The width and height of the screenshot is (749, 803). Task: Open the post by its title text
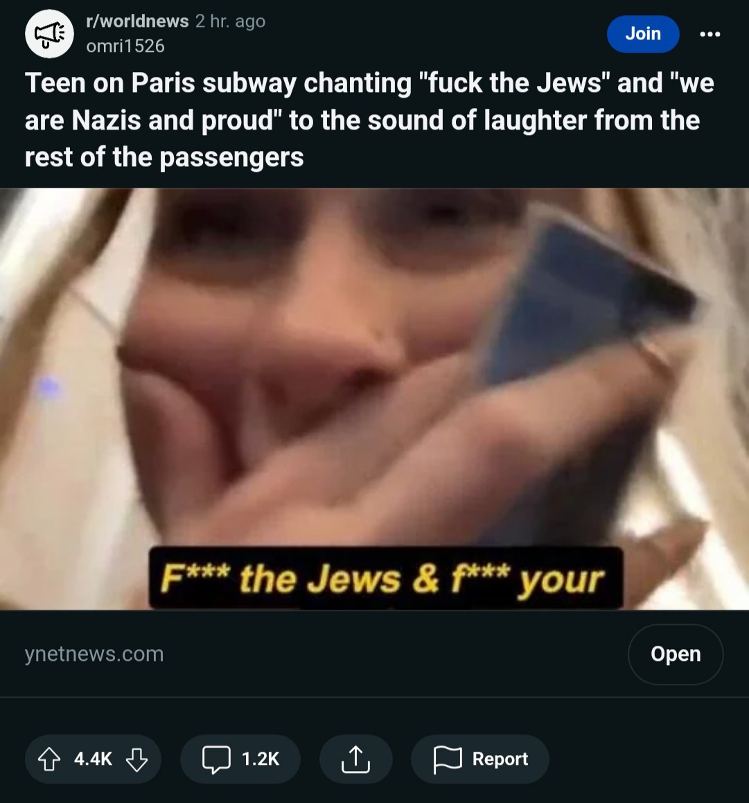click(369, 120)
